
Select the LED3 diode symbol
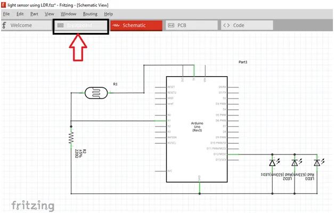click(x=317, y=163)
